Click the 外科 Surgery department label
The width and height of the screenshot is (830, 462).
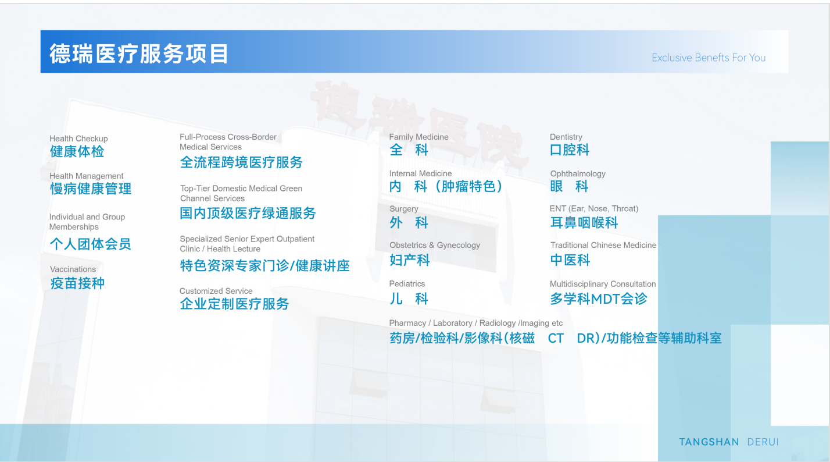click(409, 222)
